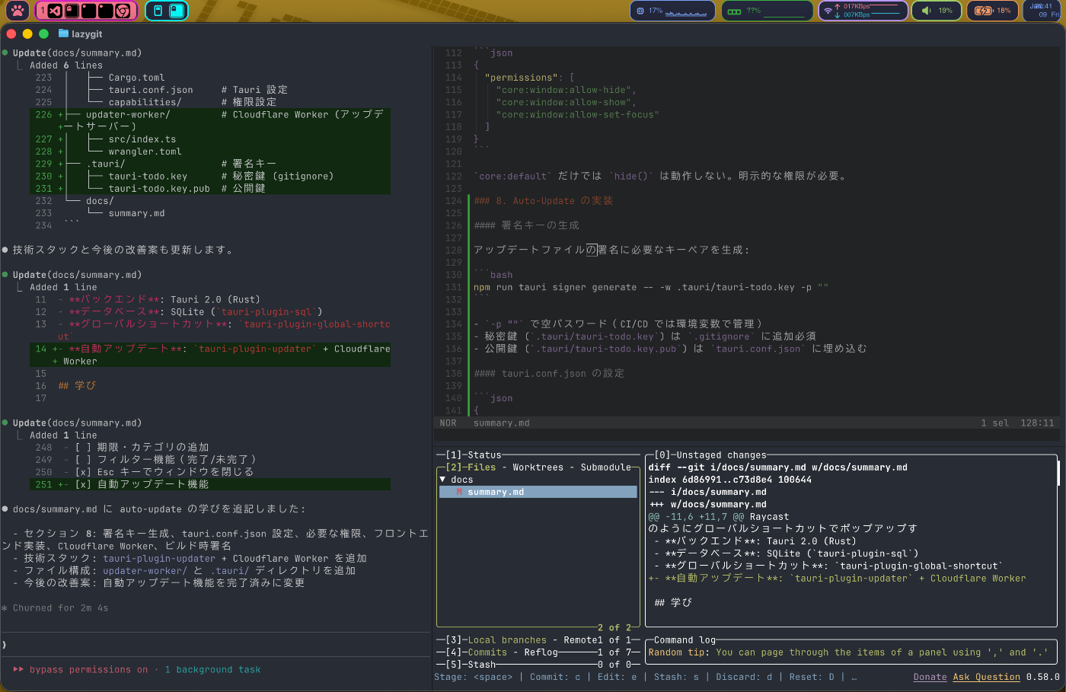Click the Ask Question link
Screen dimensions: 1066x692
pos(986,677)
